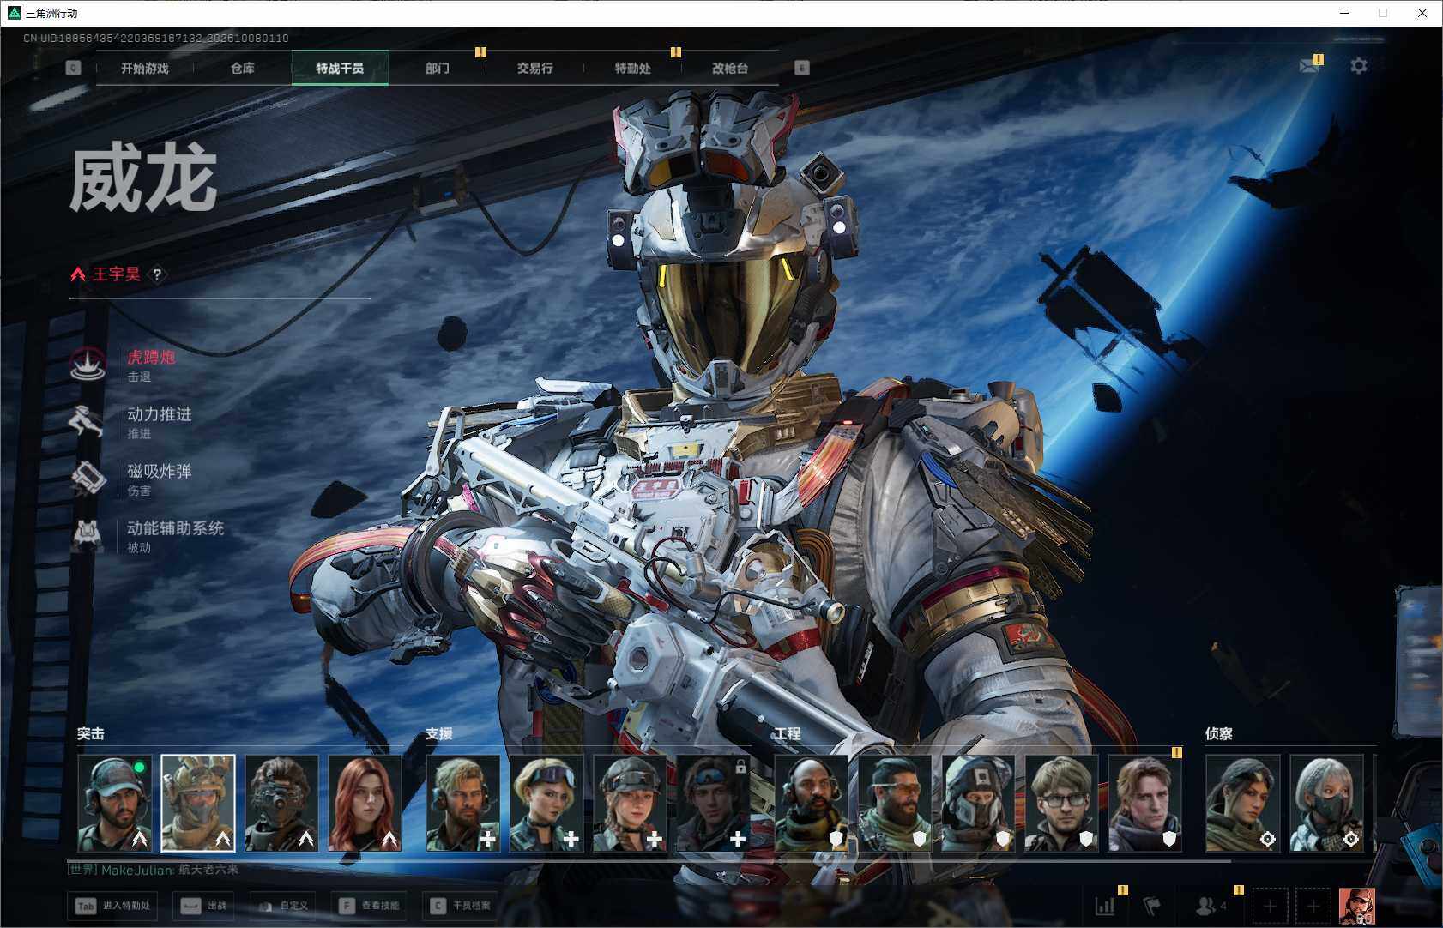Click the operator name 王宇昊
Image resolution: width=1443 pixels, height=928 pixels.
tap(117, 274)
